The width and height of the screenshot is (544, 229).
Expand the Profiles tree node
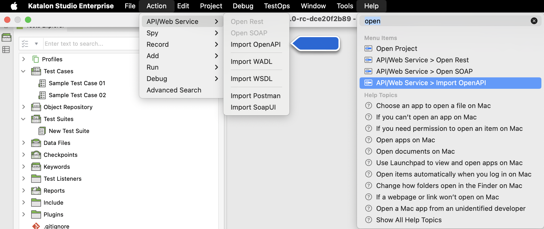tap(23, 59)
